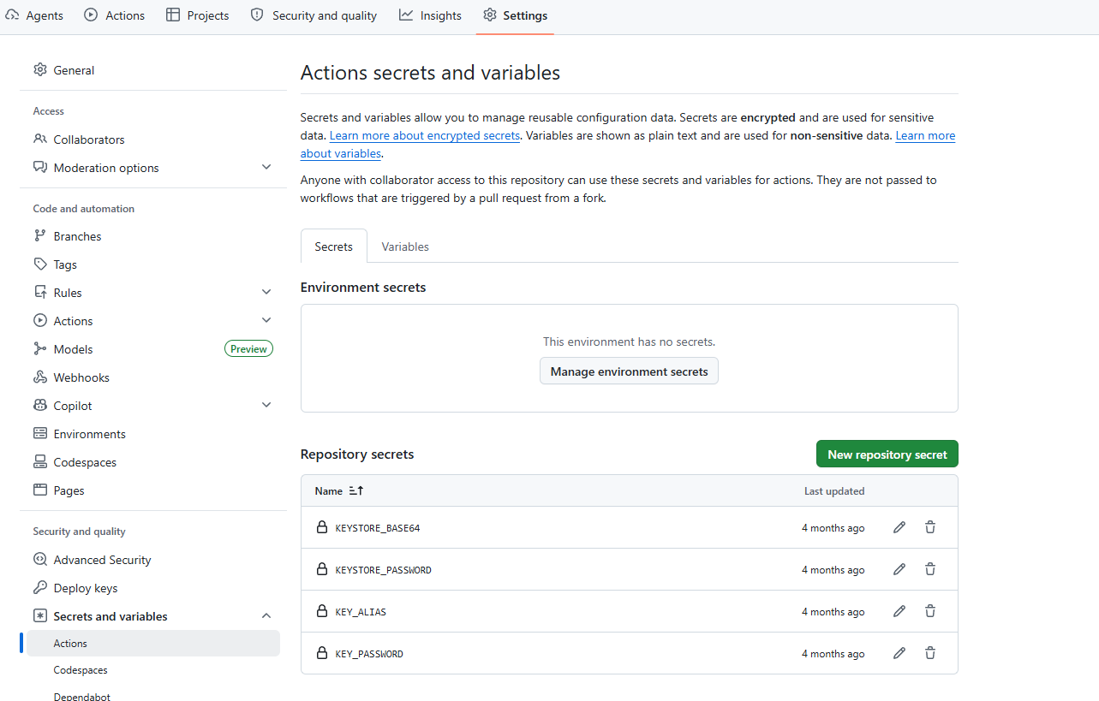Expand the Copilot sidebar section
Screen dimensions: 1099x701
266,406
